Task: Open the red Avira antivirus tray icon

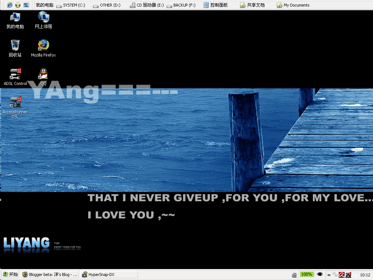Action: (x=342, y=275)
